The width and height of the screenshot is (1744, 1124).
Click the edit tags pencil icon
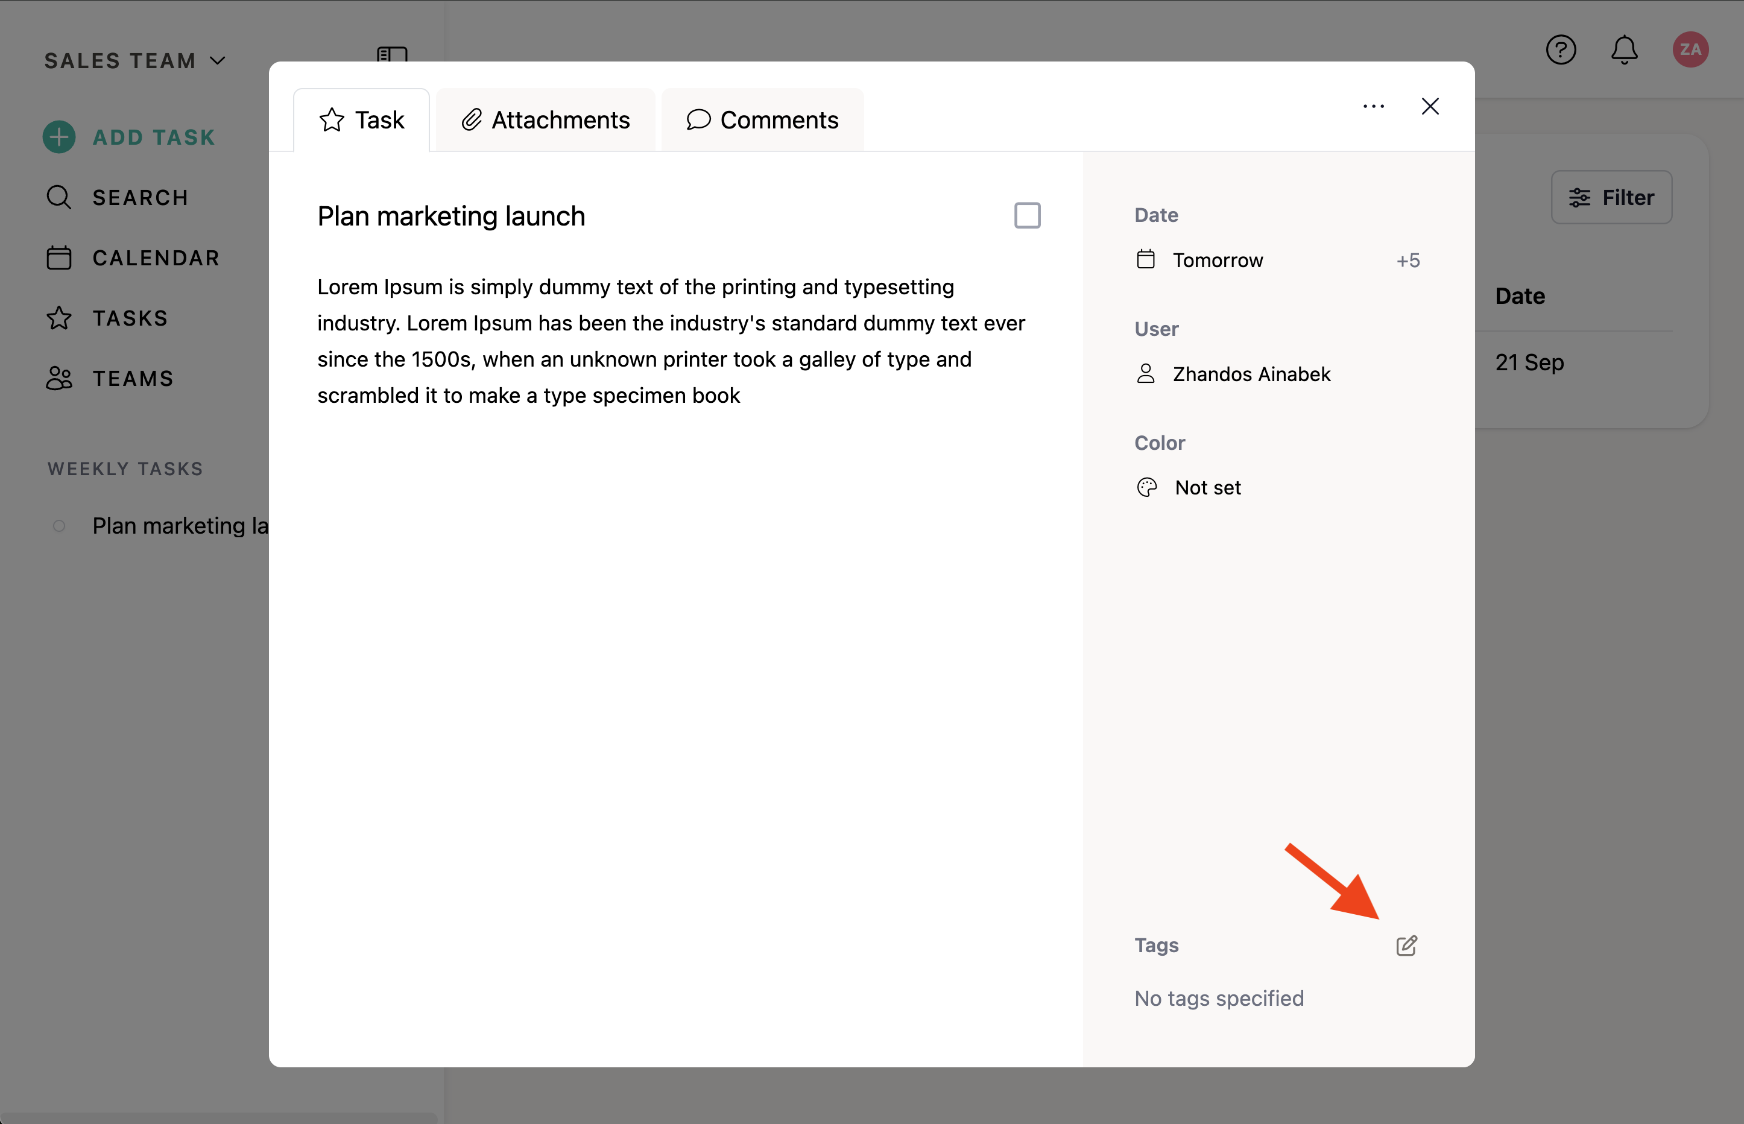pyautogui.click(x=1406, y=946)
